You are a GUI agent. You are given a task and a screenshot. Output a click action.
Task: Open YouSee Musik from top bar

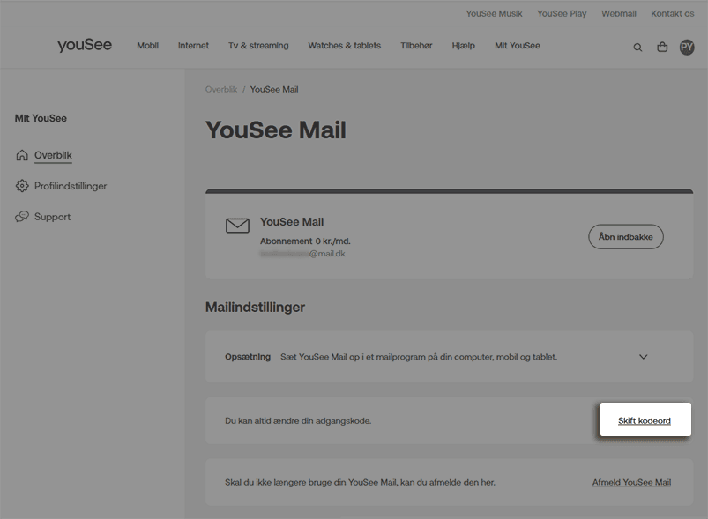(x=494, y=13)
